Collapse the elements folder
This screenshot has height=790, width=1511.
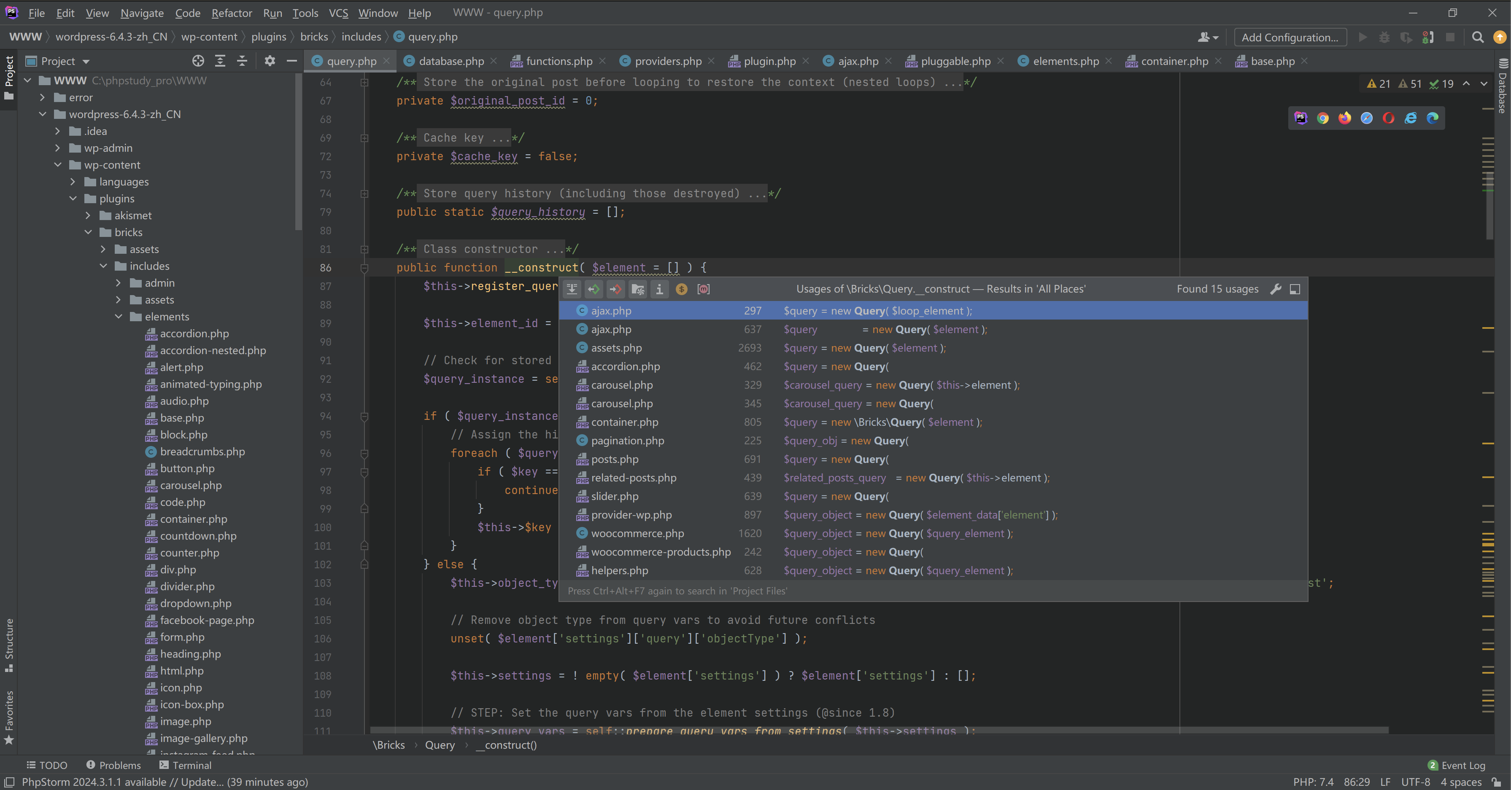pyautogui.click(x=119, y=317)
